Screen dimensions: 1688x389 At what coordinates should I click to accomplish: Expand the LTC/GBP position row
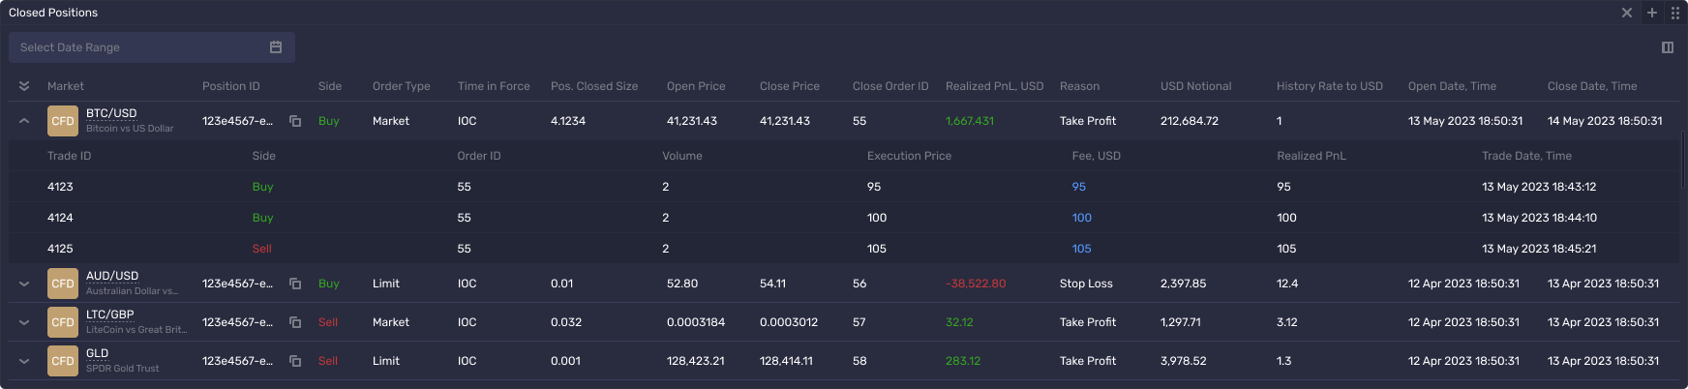24,322
